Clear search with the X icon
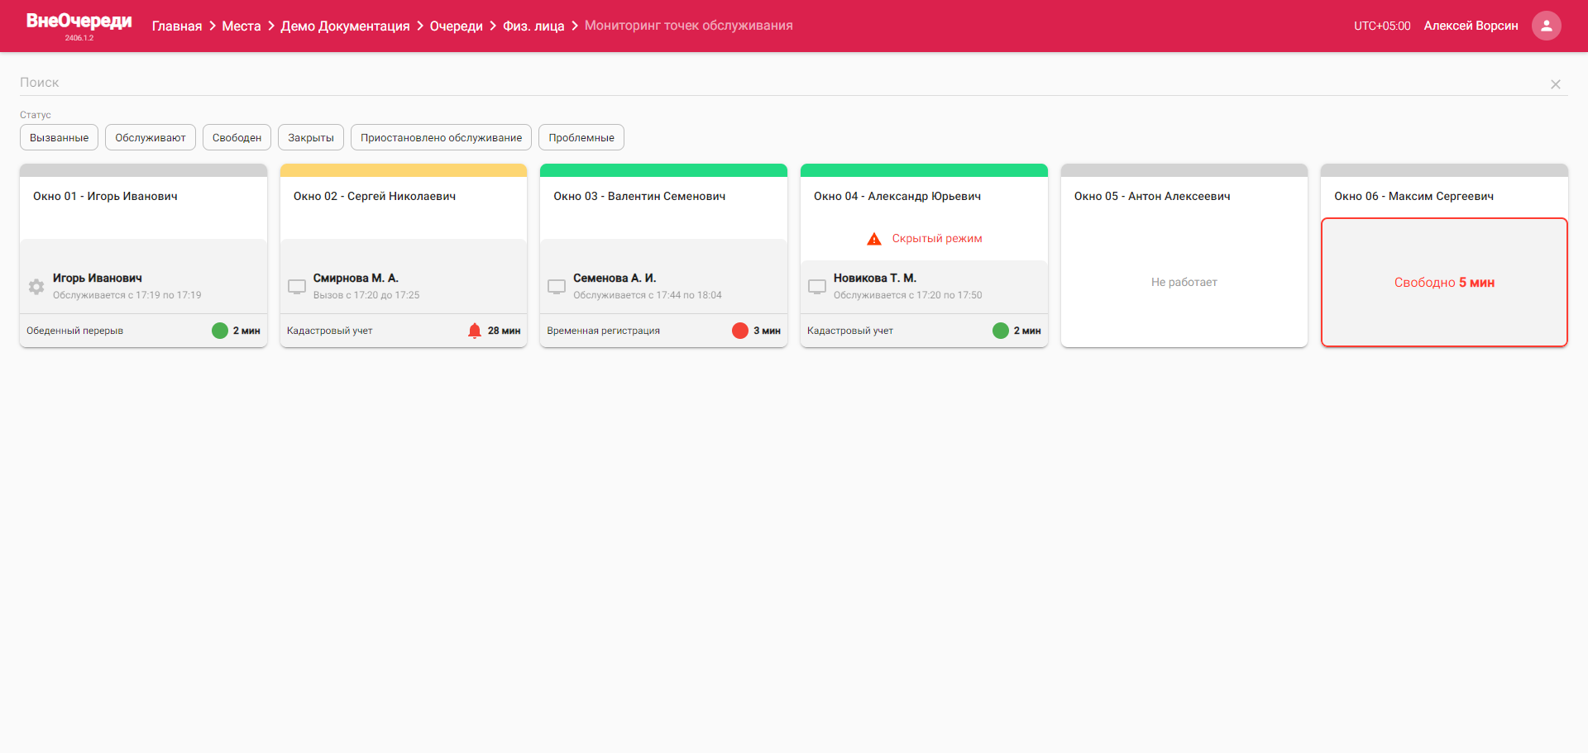This screenshot has height=753, width=1588. 1555,84
